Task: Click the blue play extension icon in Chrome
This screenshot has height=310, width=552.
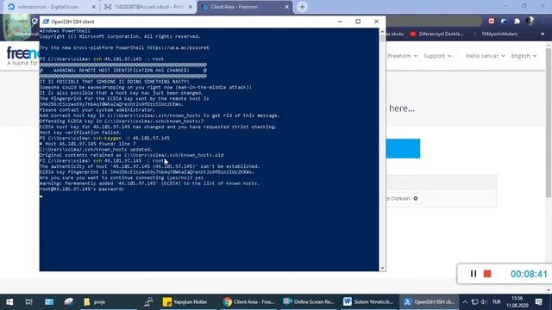Action: pyautogui.click(x=504, y=22)
